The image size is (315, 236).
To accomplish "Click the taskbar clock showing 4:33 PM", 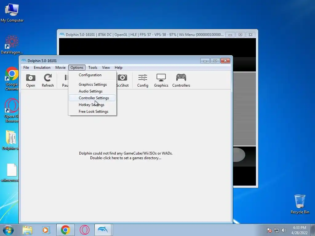I will 299,230.
